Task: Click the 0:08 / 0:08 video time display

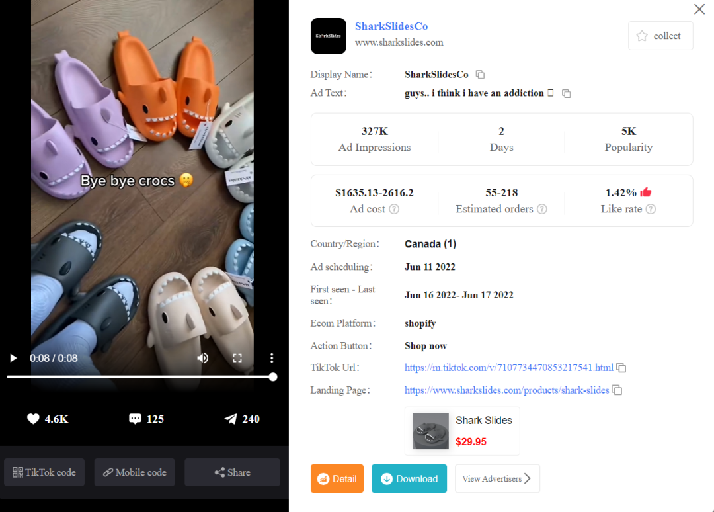Action: coord(54,358)
